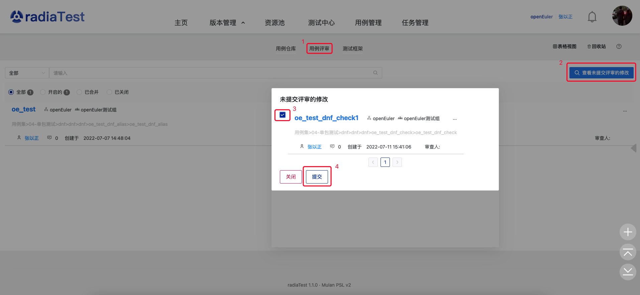This screenshot has height=295, width=640.
Task: Click the notification bell icon
Action: (592, 17)
